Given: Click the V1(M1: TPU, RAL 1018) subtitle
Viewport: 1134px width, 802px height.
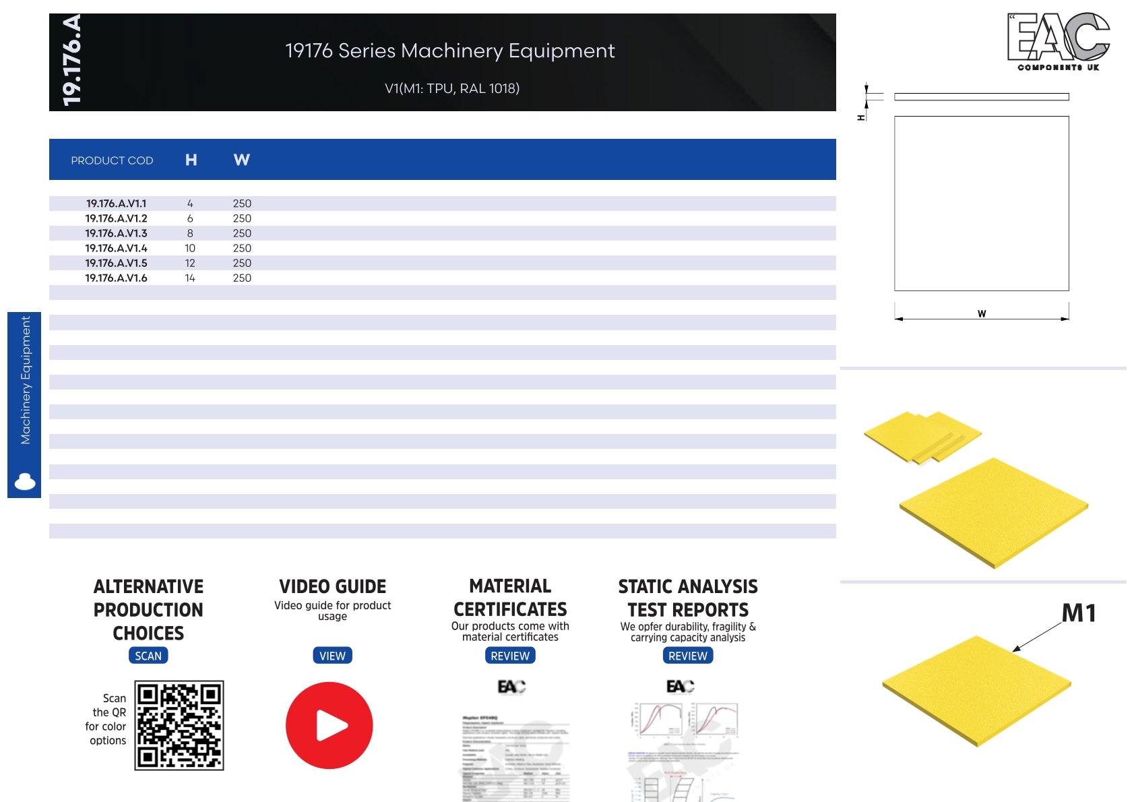Looking at the screenshot, I should [x=452, y=88].
